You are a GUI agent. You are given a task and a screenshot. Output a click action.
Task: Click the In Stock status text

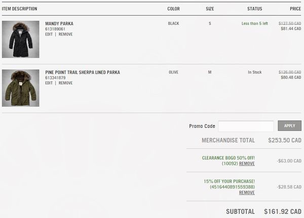[x=254, y=72]
